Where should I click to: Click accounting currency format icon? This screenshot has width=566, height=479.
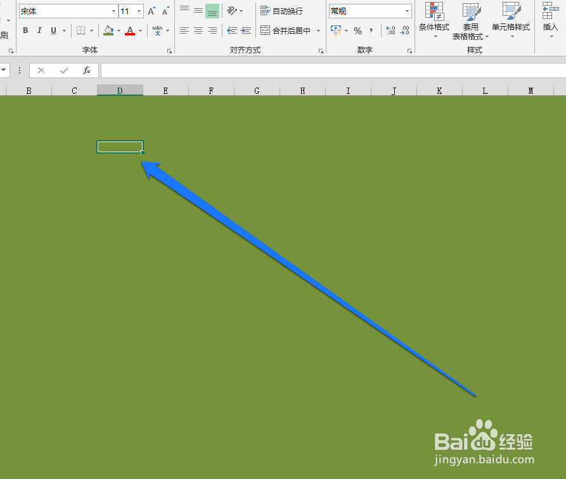(x=336, y=30)
